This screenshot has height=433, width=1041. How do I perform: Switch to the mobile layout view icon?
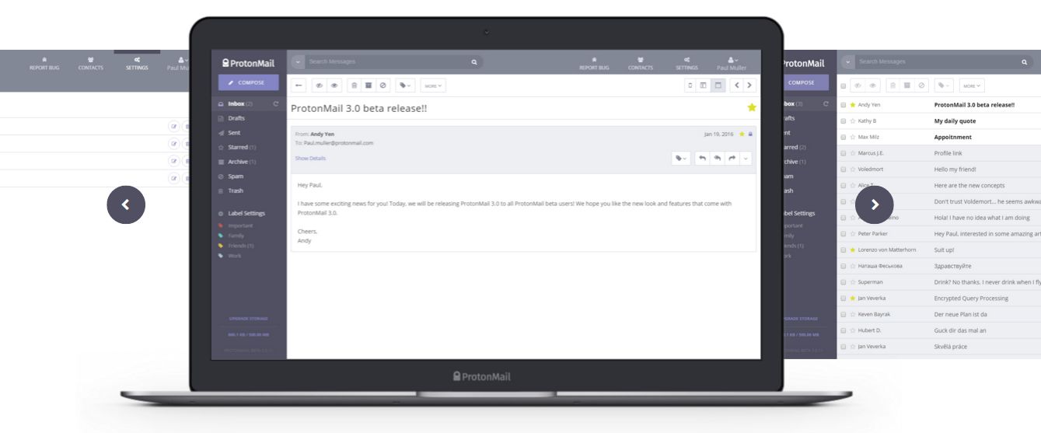coord(690,86)
